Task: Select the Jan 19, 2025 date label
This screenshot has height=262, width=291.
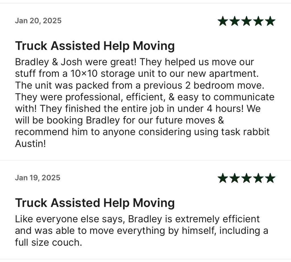Action: 38,178
